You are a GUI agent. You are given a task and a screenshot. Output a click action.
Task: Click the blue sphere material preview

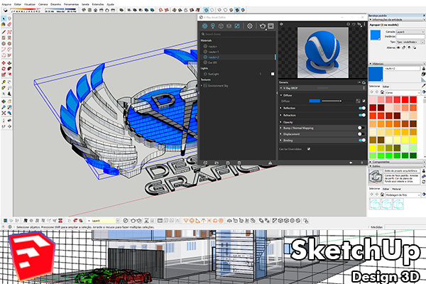(x=323, y=53)
